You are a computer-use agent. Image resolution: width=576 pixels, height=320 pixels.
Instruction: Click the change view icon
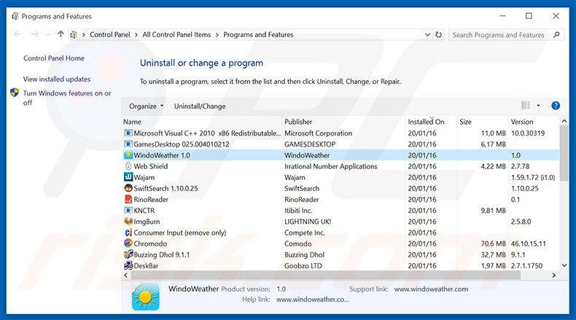(526, 106)
